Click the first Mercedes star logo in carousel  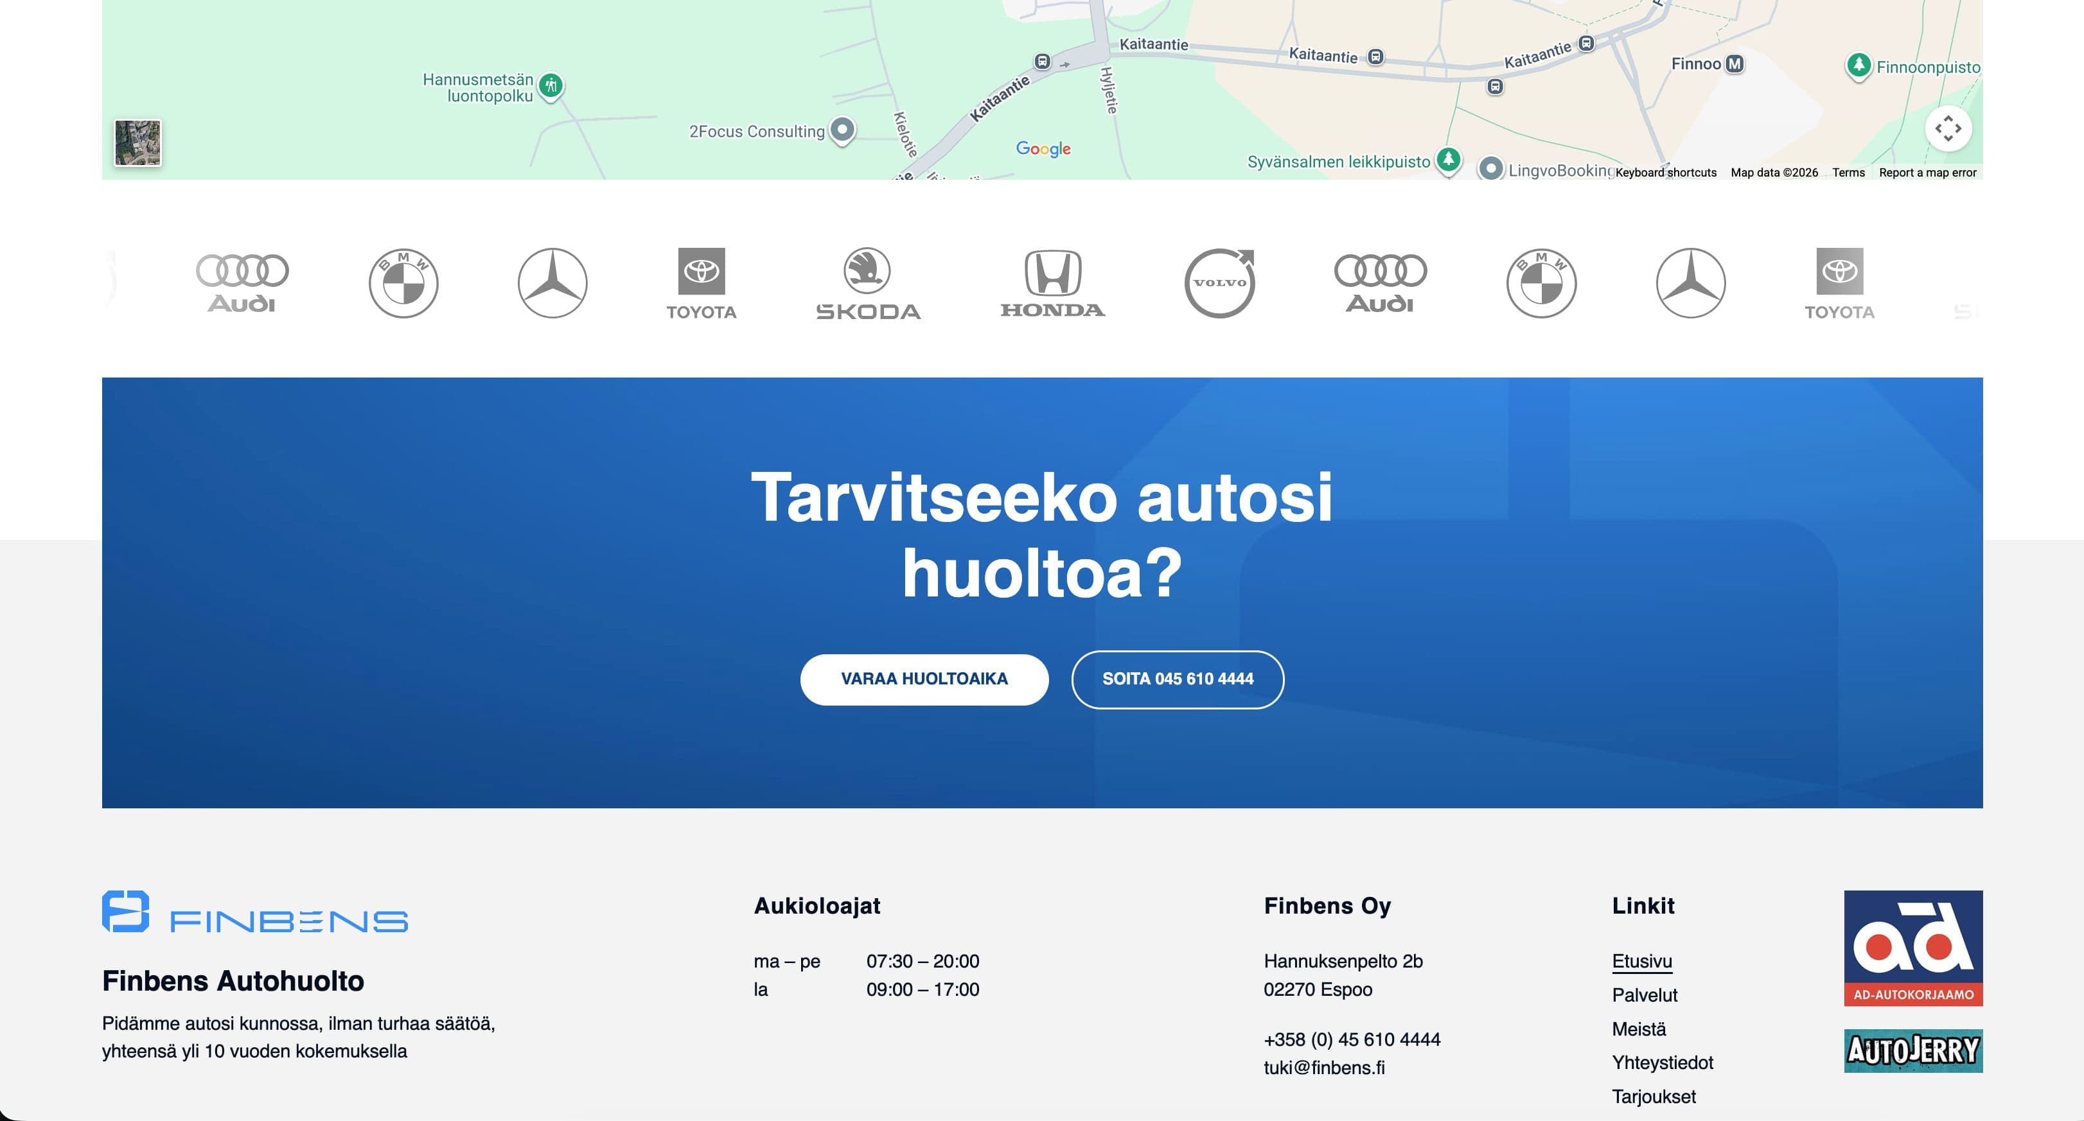[x=552, y=283]
